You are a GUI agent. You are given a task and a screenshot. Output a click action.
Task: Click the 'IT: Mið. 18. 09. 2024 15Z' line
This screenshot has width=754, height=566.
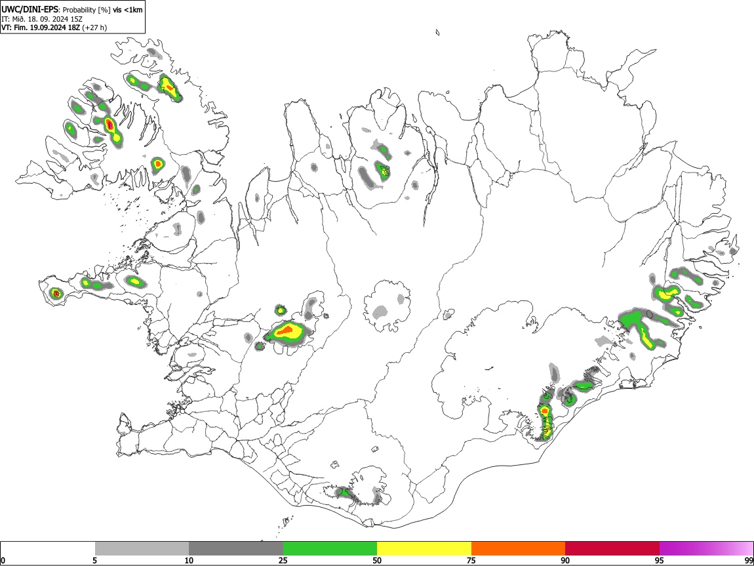pyautogui.click(x=42, y=19)
